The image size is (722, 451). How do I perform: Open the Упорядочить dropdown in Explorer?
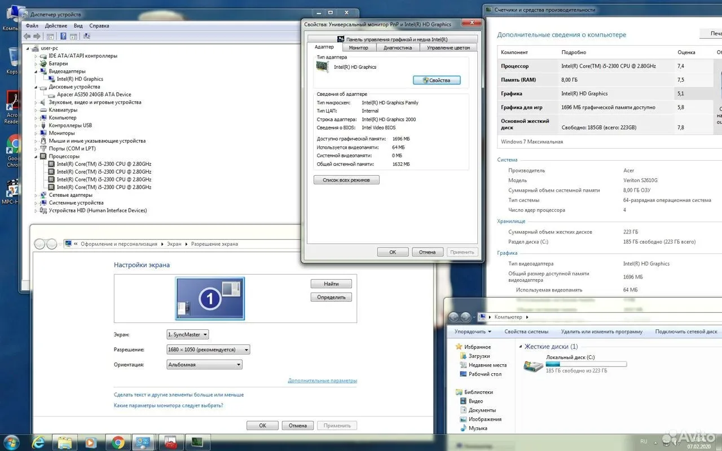pyautogui.click(x=473, y=331)
